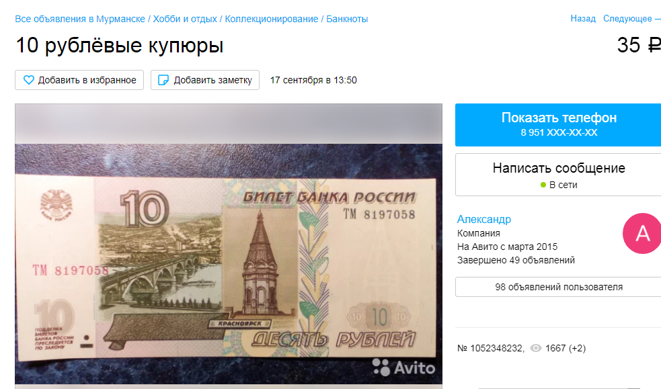This screenshot has width=661, height=389.
Task: Click the heart icon for favorites
Action: click(29, 80)
